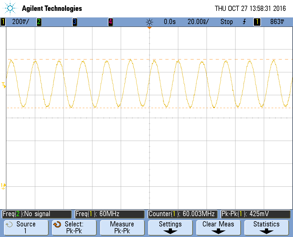Viewport: 293px width, 237px height.
Task: Select channel 4 pink indicator
Action: (110, 22)
